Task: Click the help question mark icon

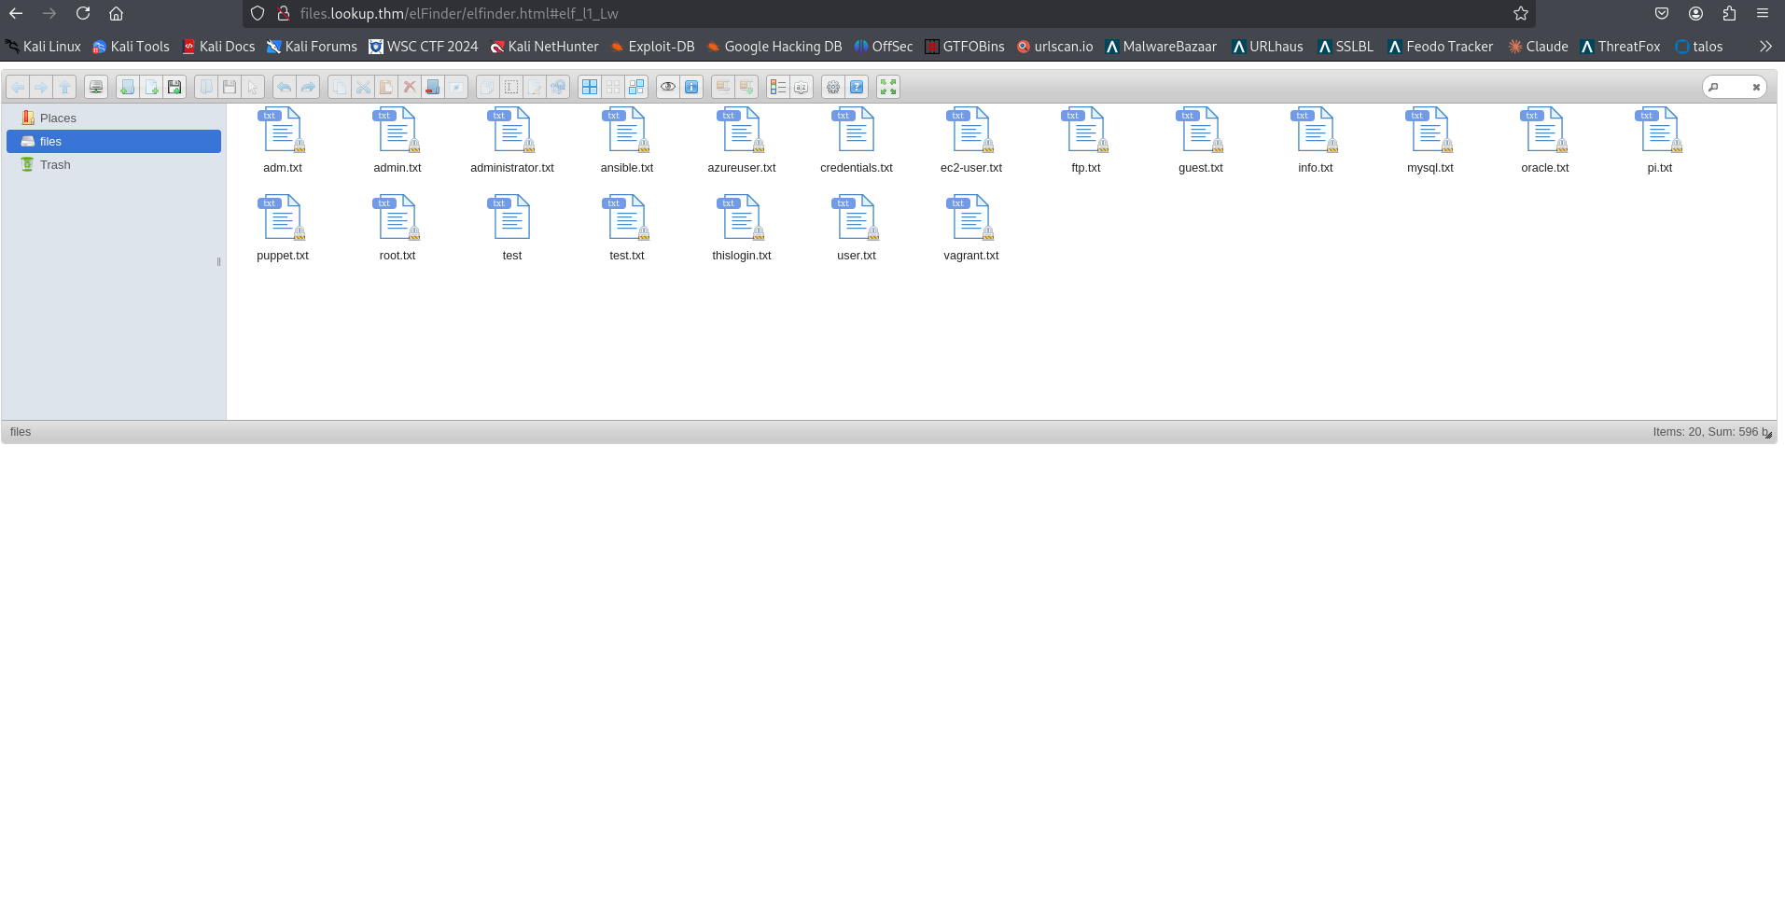Action: pyautogui.click(x=857, y=87)
